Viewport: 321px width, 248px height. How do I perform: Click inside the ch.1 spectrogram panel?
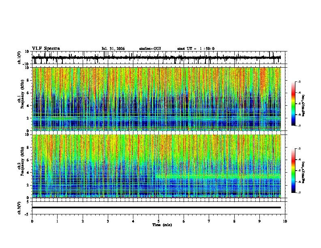[156, 99]
